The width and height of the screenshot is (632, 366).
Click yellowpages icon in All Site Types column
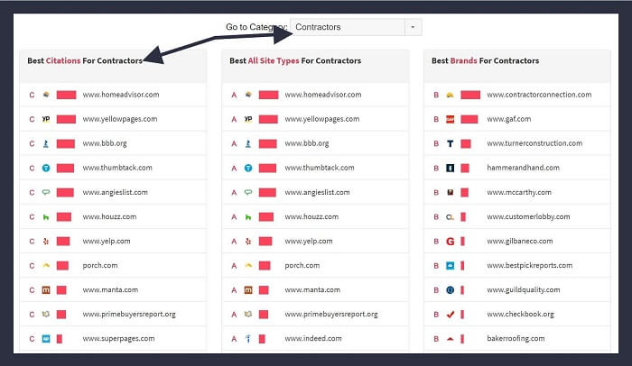248,119
